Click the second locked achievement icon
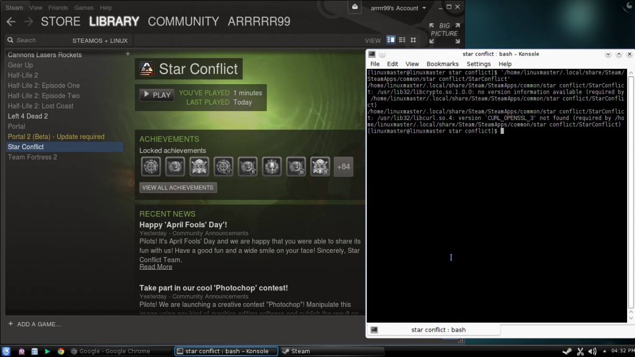The width and height of the screenshot is (635, 357). tap(175, 167)
